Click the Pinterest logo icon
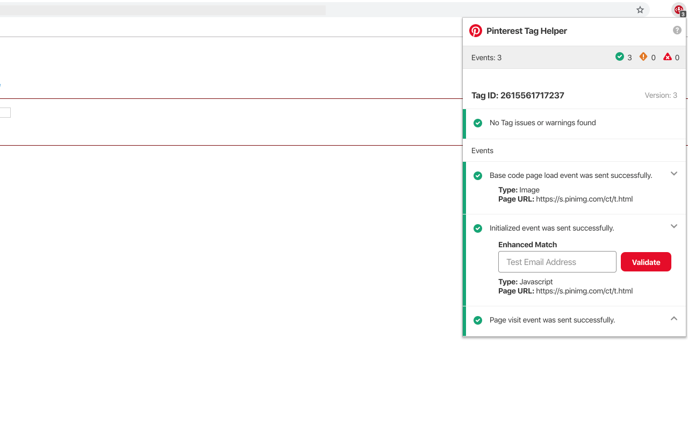The image size is (688, 430). (476, 31)
